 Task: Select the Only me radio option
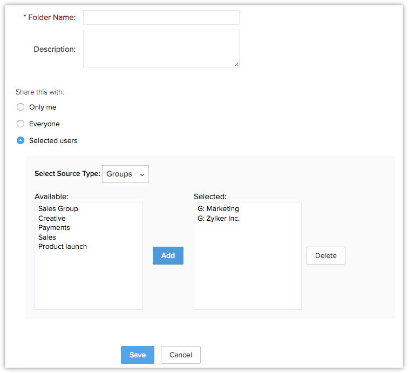tap(21, 107)
